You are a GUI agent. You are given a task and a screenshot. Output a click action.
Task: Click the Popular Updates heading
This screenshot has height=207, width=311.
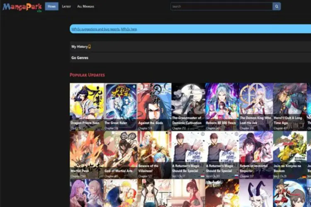[x=87, y=75]
